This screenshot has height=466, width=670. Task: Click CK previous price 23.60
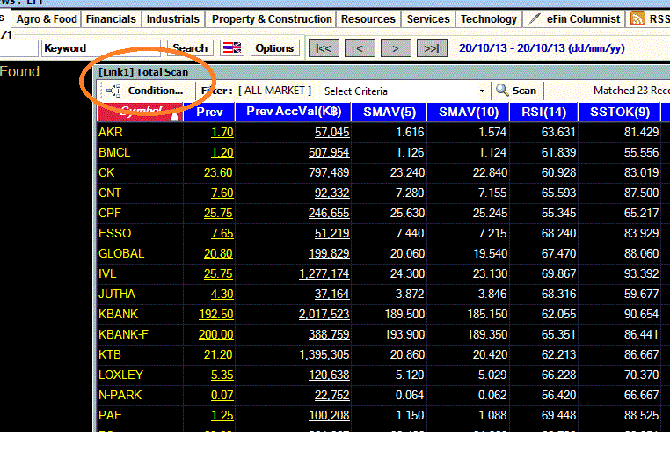pos(218,172)
